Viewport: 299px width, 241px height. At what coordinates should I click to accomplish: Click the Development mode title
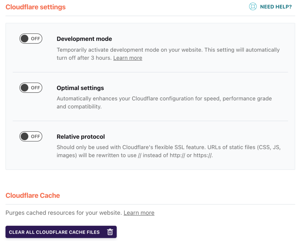tap(84, 39)
